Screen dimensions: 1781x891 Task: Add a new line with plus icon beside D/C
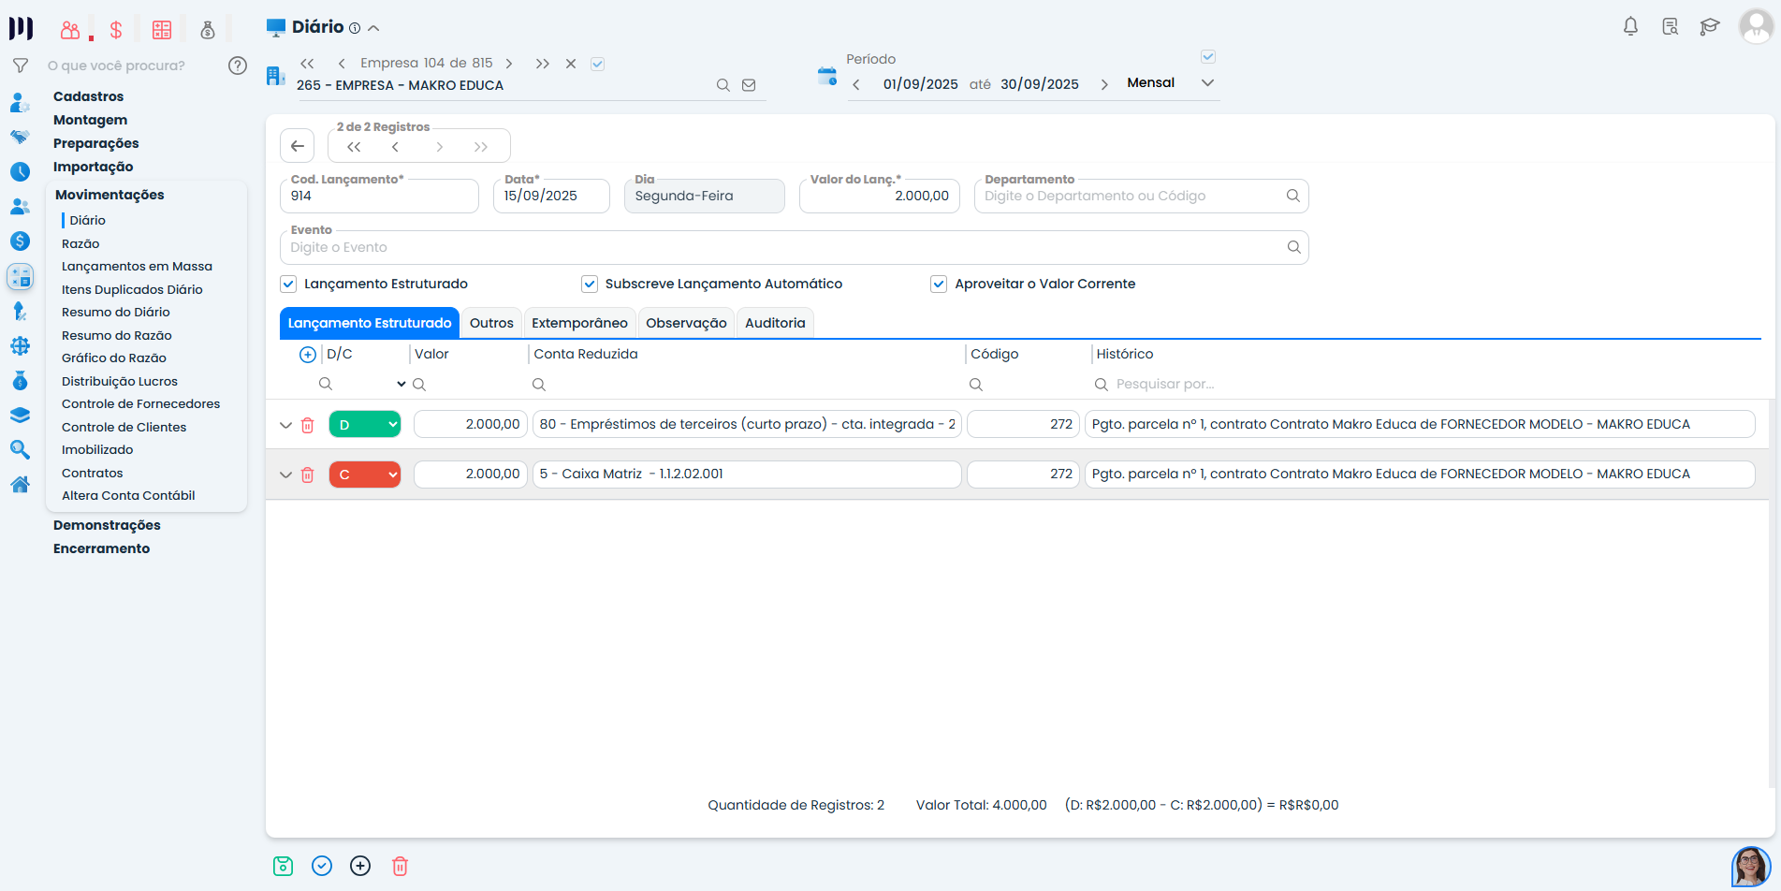click(x=307, y=355)
